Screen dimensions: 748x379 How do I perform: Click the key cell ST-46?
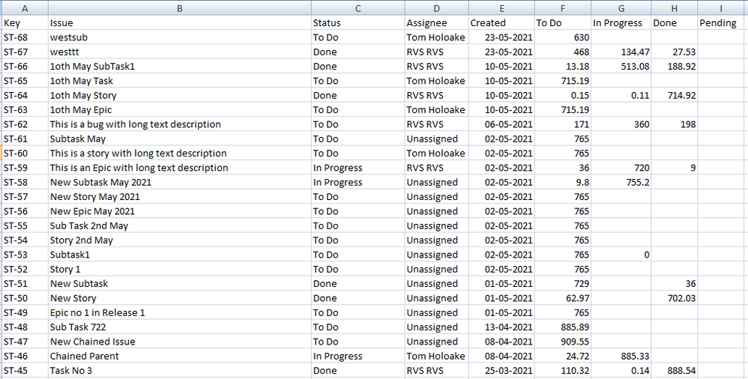coord(24,356)
